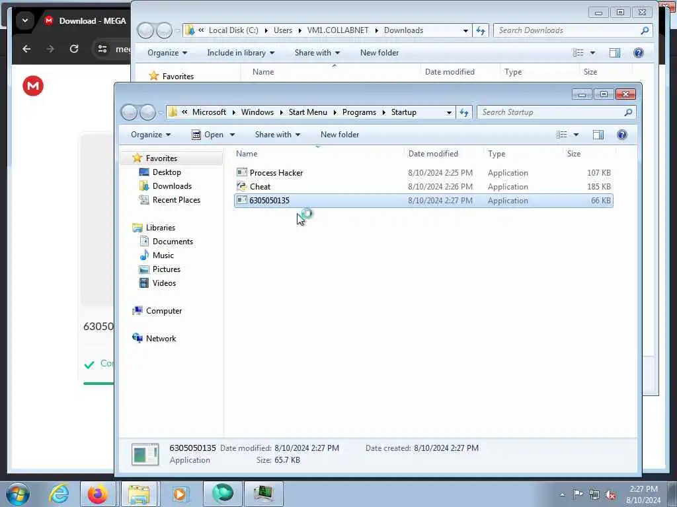Click Libraries in the navigation pane

pos(160,227)
